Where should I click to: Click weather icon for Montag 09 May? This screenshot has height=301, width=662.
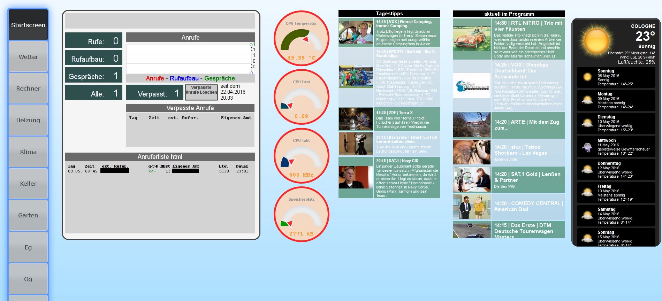coord(587,100)
